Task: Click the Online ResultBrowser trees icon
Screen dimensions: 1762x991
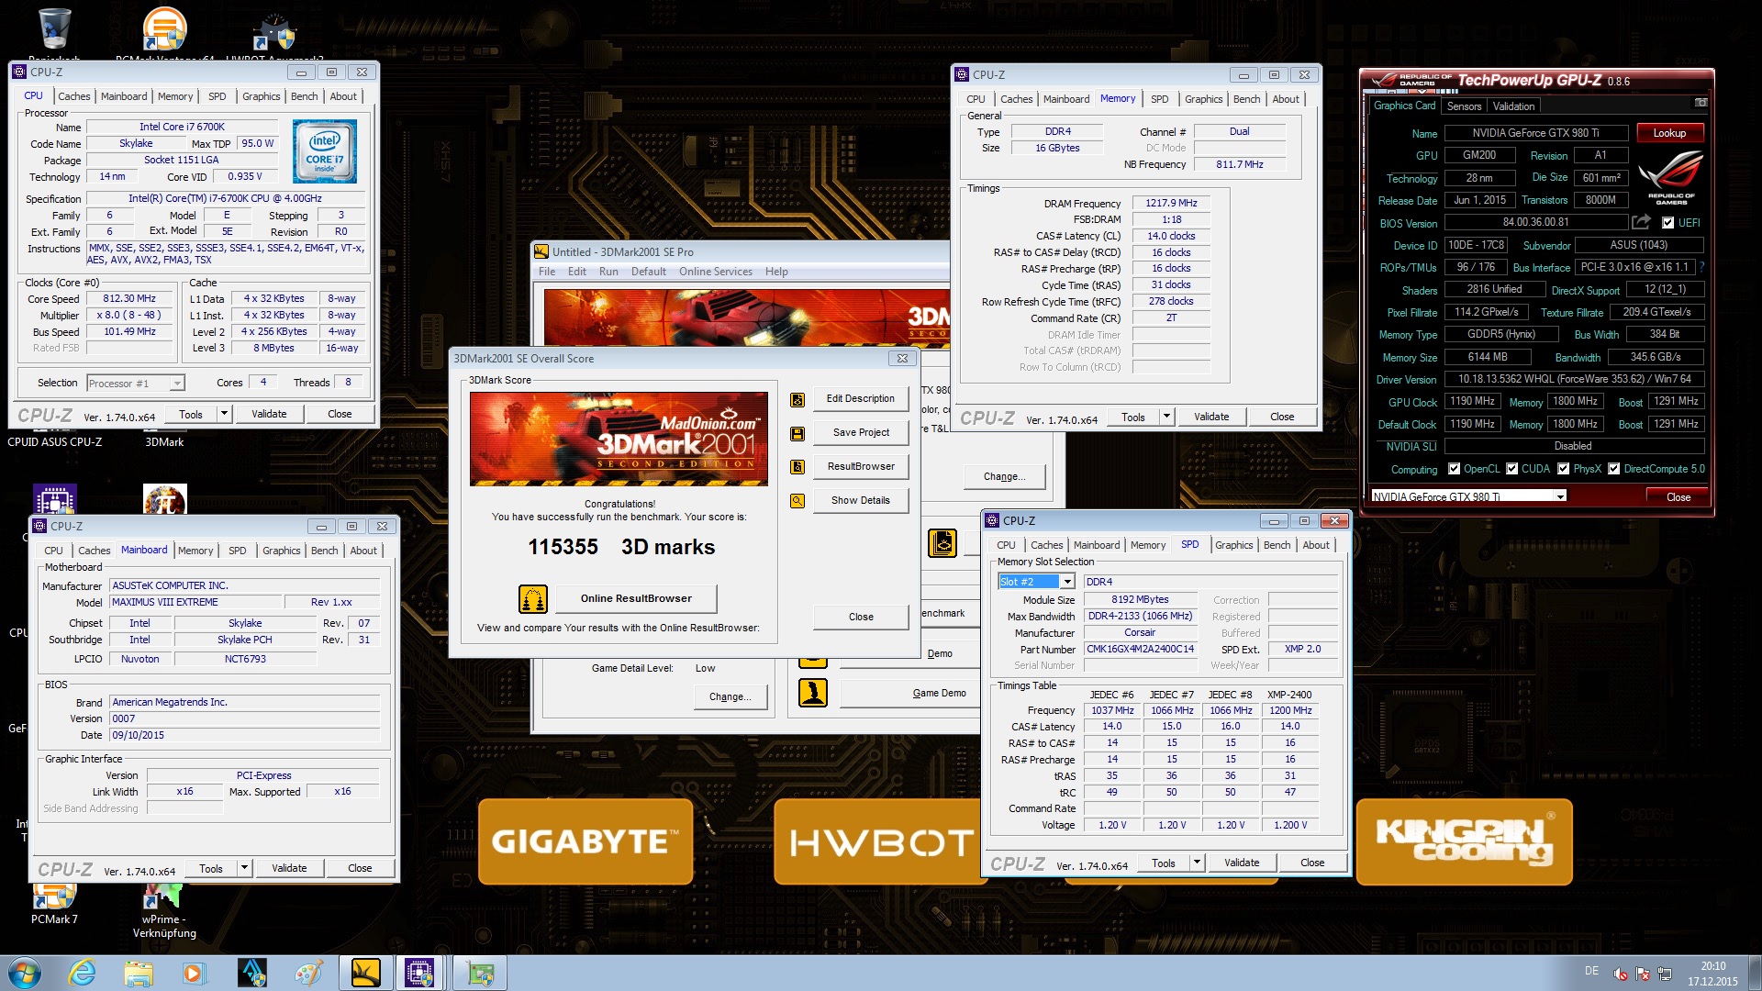Action: coord(533,599)
